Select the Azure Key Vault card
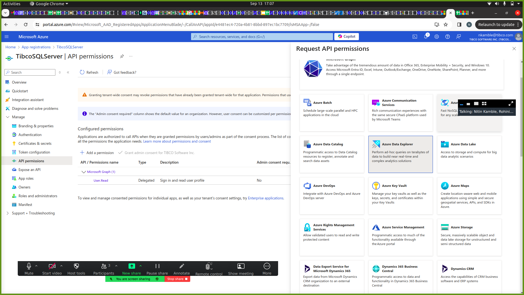This screenshot has height=295, width=524. [x=401, y=196]
